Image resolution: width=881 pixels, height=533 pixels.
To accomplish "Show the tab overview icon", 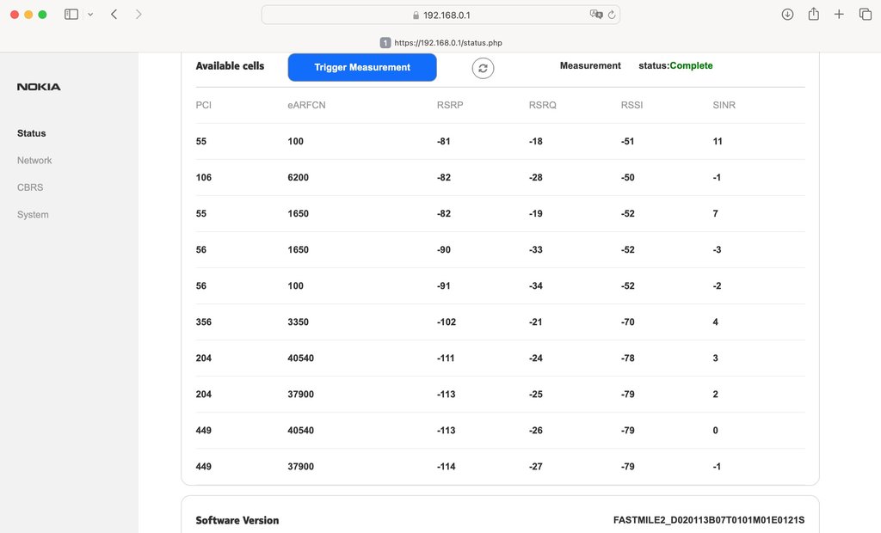I will 865,15.
